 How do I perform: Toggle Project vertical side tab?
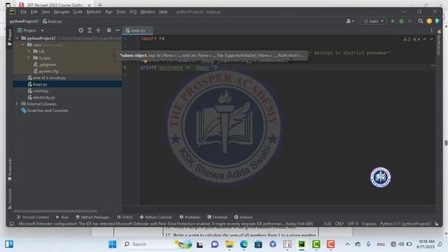(x=10, y=37)
